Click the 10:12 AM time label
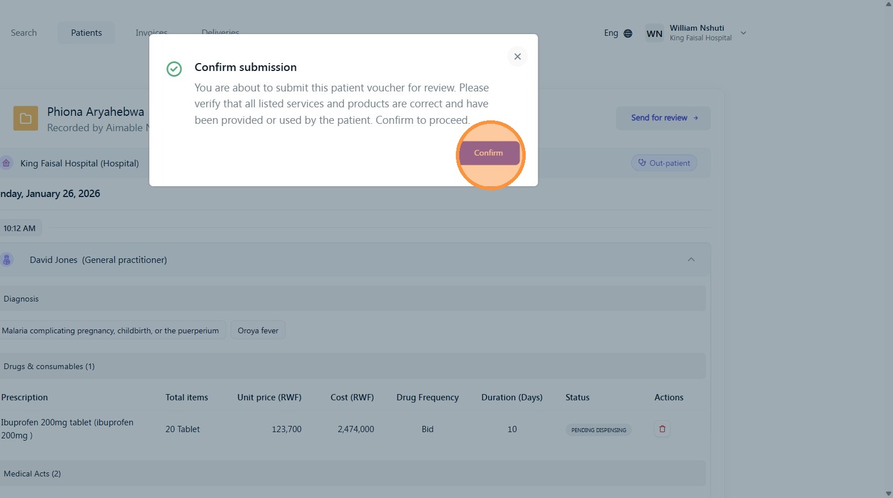 (20, 228)
